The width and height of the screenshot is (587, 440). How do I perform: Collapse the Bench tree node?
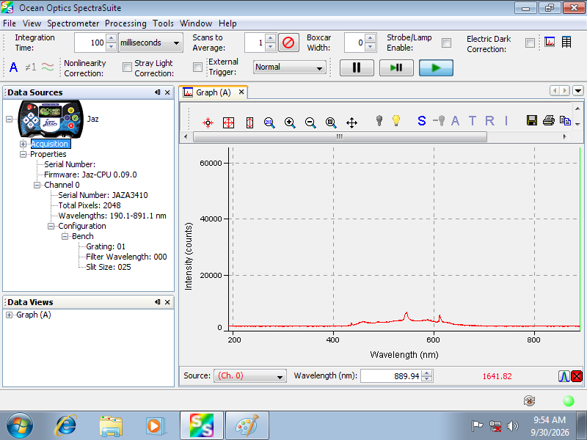[x=65, y=236]
